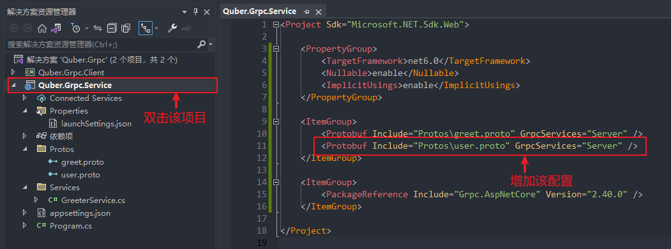671x249 pixels.
Task: Open search options dropdown arrow
Action: pos(211,45)
